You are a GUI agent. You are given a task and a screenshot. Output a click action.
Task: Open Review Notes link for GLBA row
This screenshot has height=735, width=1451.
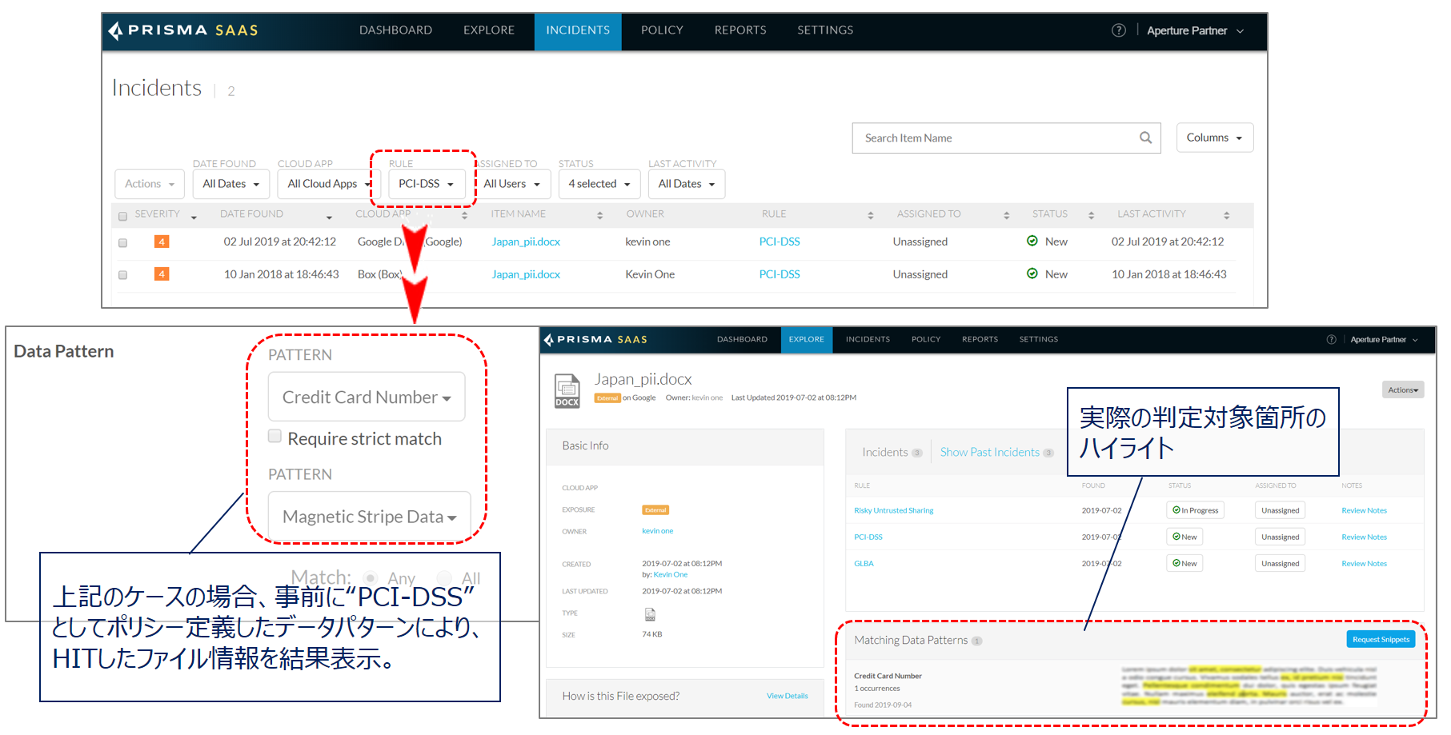(x=1364, y=564)
